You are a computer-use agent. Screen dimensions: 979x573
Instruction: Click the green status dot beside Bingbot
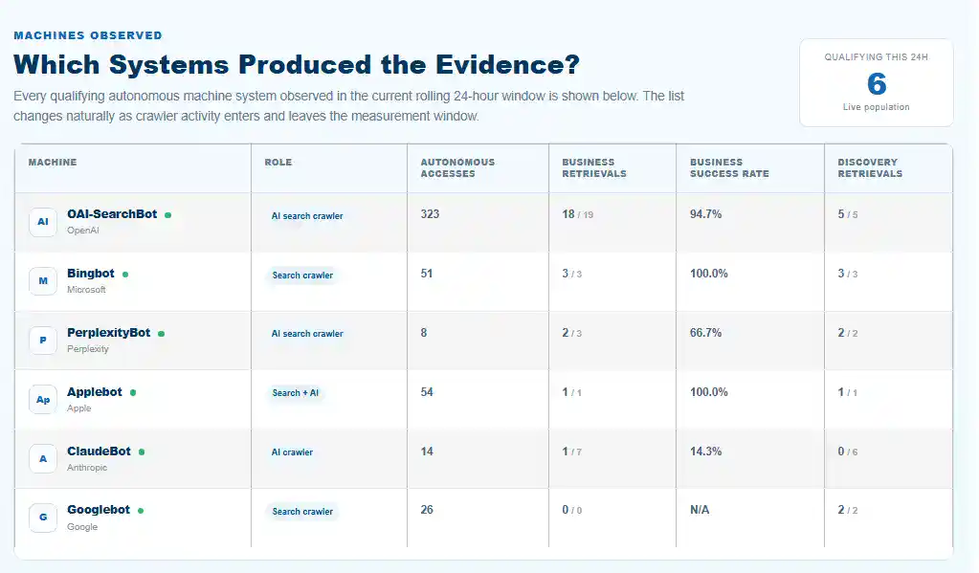[x=125, y=274]
